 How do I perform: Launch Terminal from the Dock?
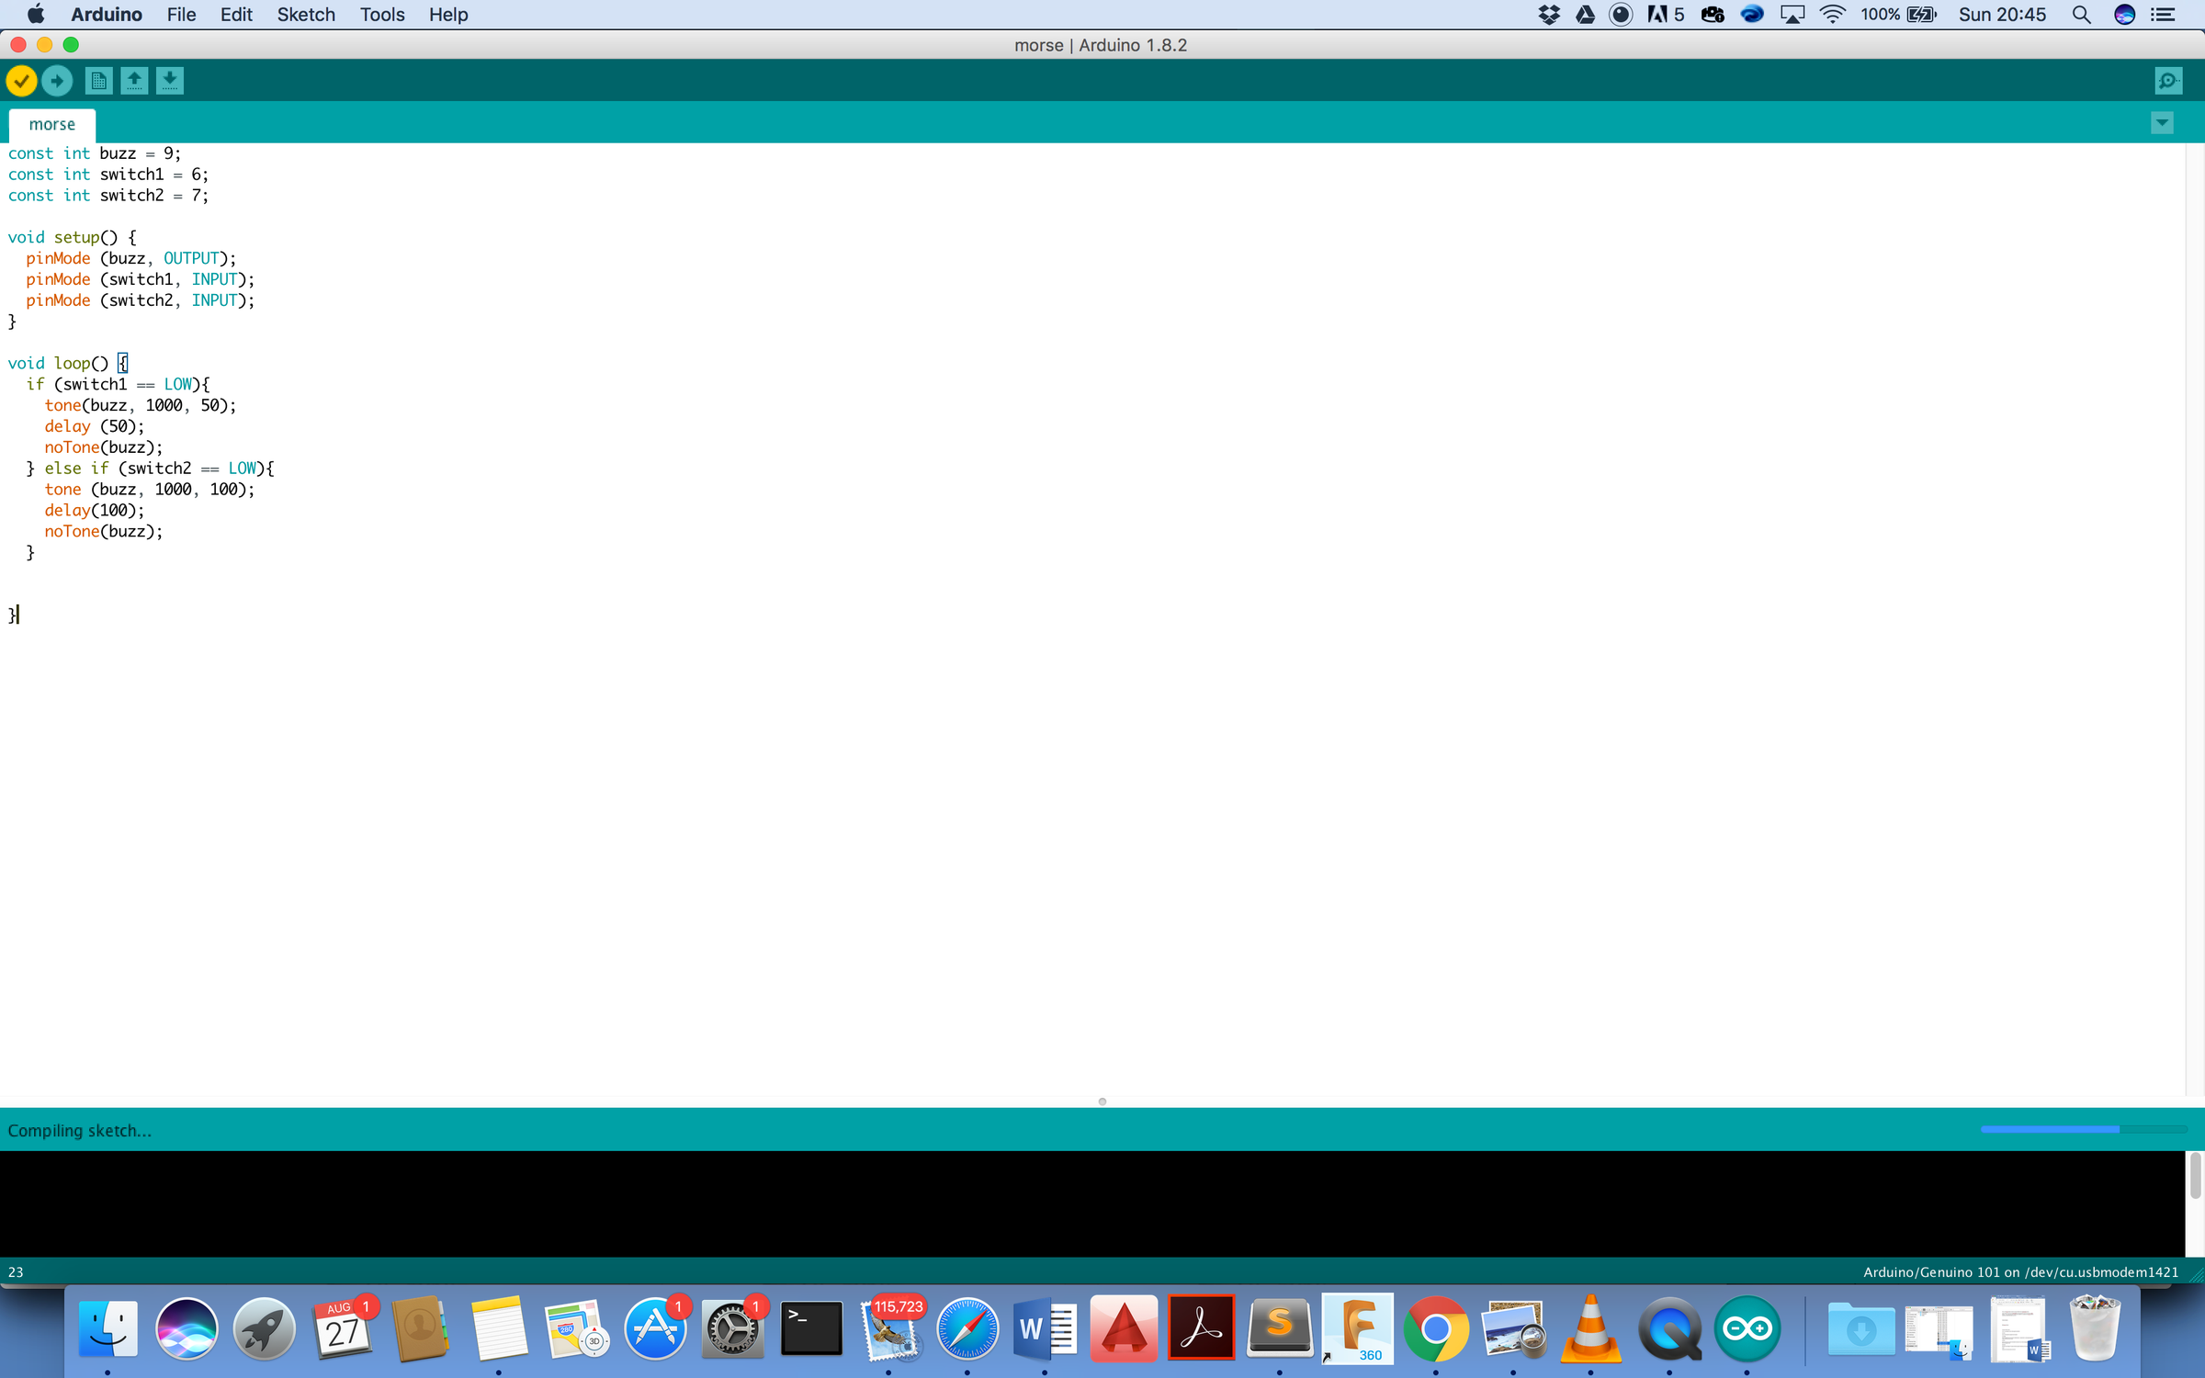pos(810,1328)
